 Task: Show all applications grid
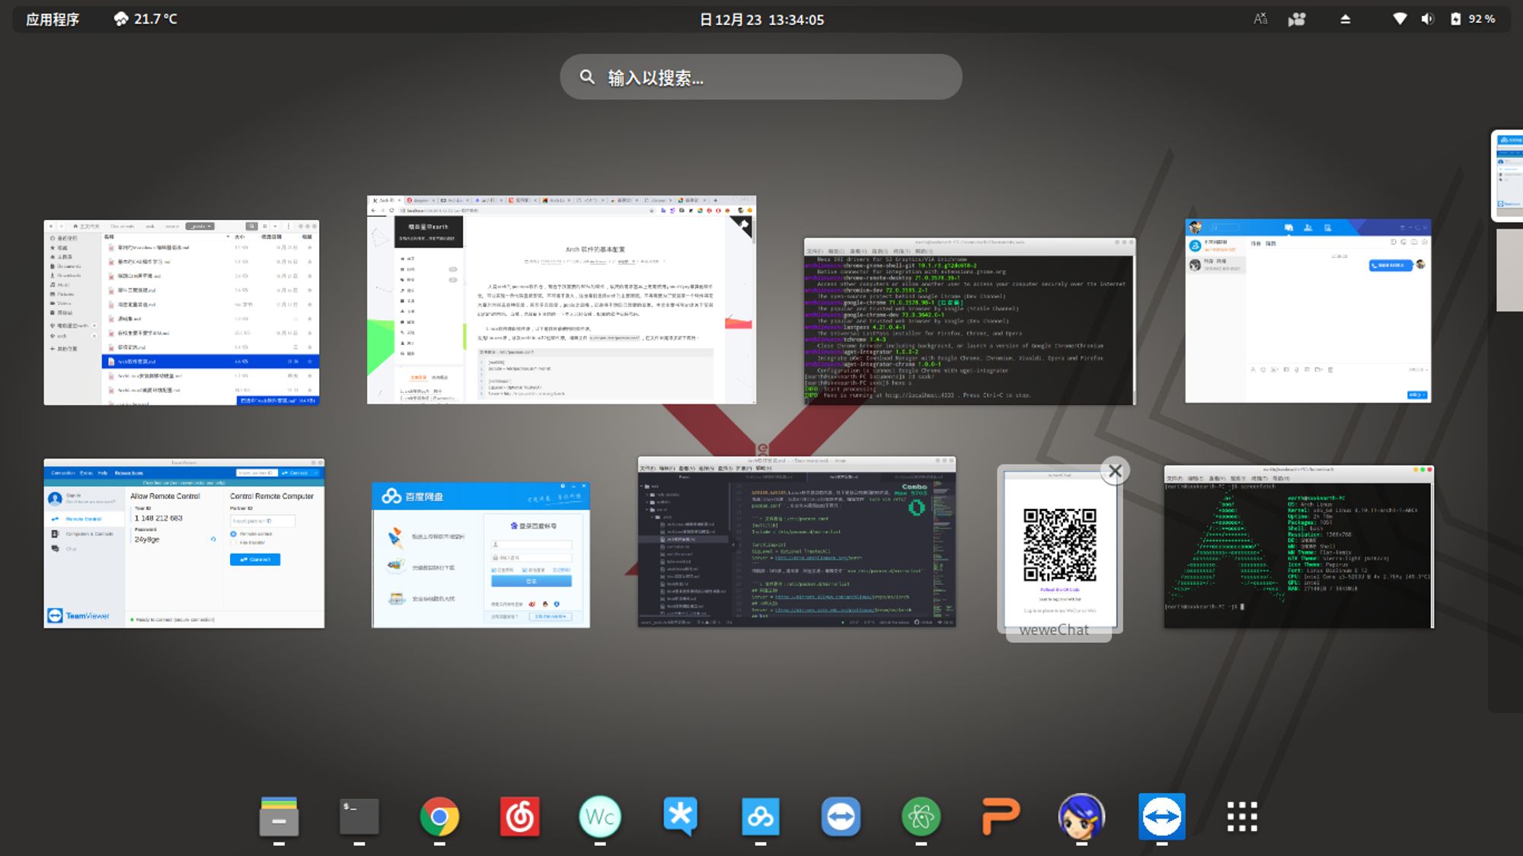[1242, 817]
